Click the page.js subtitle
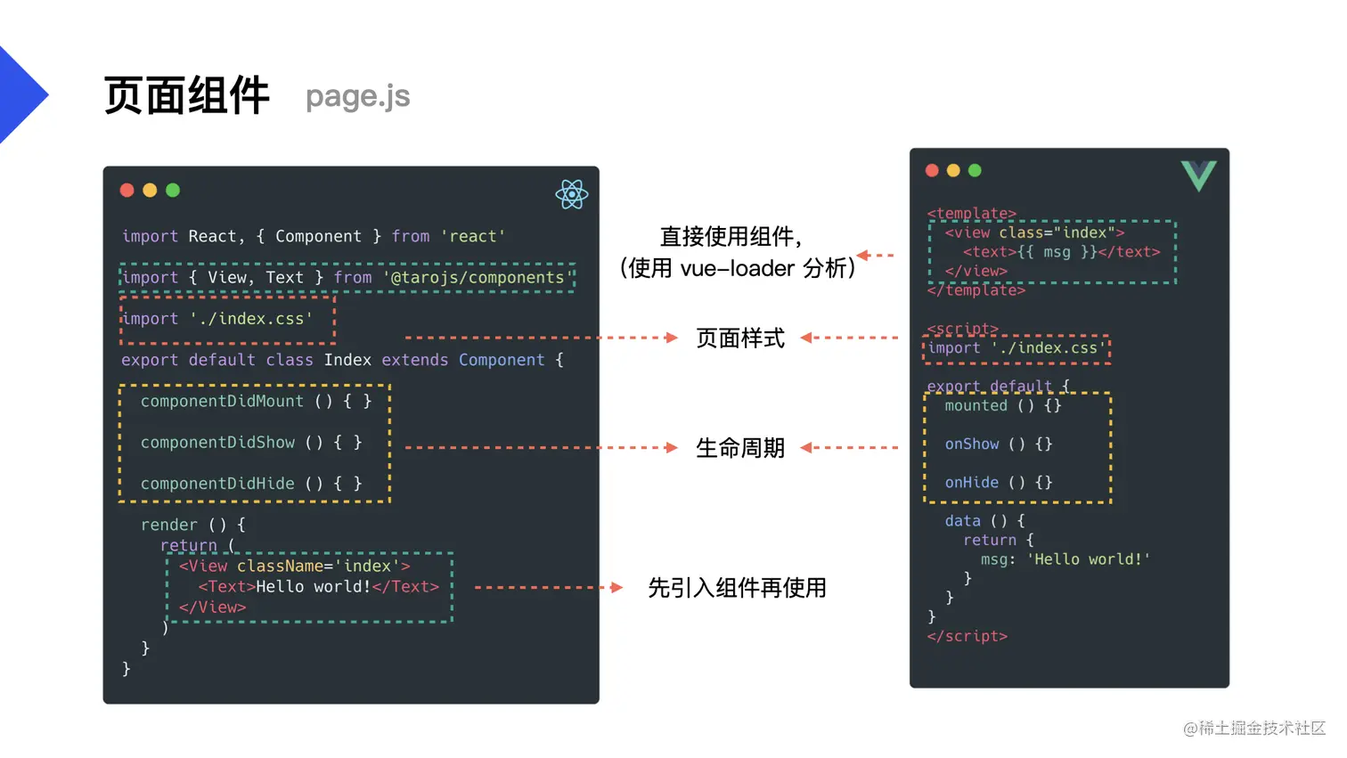This screenshot has height=758, width=1347. pos(358,96)
